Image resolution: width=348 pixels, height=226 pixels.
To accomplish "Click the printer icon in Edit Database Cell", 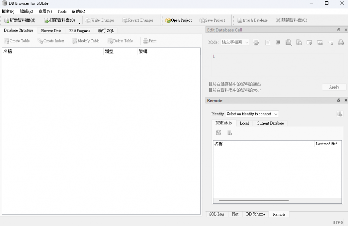I will [341, 42].
